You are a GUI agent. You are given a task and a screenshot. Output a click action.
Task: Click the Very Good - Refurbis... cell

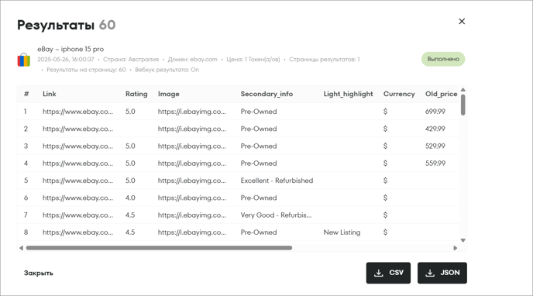[276, 215]
